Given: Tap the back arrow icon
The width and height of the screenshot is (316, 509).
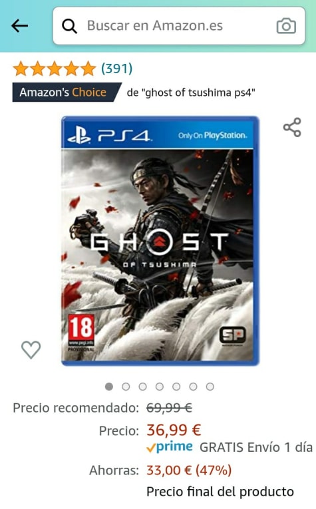Looking at the screenshot, I should 19,26.
